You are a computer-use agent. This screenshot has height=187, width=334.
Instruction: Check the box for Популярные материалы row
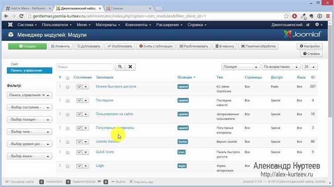[x=68, y=128]
